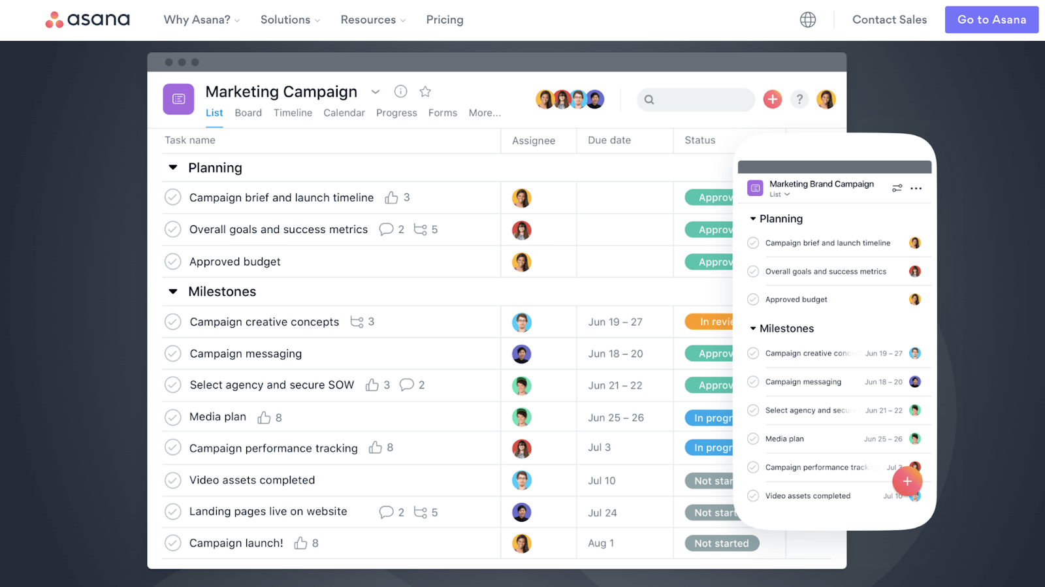Click In review status on Campaign creative concepts

click(x=709, y=322)
